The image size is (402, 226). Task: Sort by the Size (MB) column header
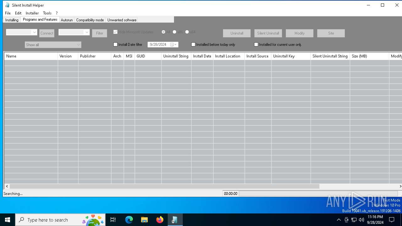point(369,56)
